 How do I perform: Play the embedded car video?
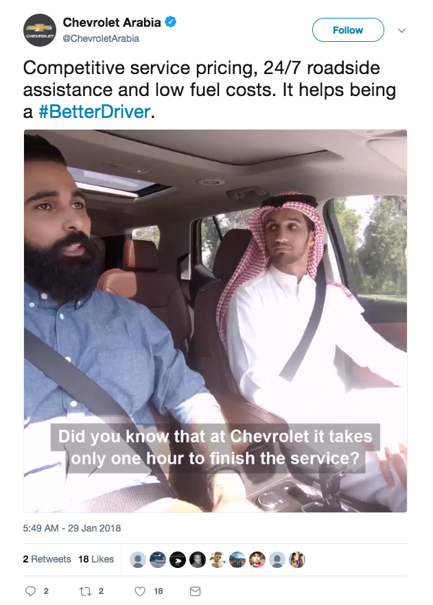[x=215, y=321]
